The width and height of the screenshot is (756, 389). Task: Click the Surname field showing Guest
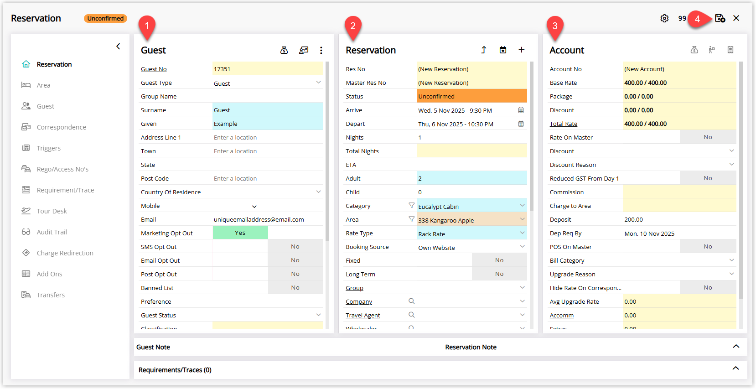click(268, 110)
